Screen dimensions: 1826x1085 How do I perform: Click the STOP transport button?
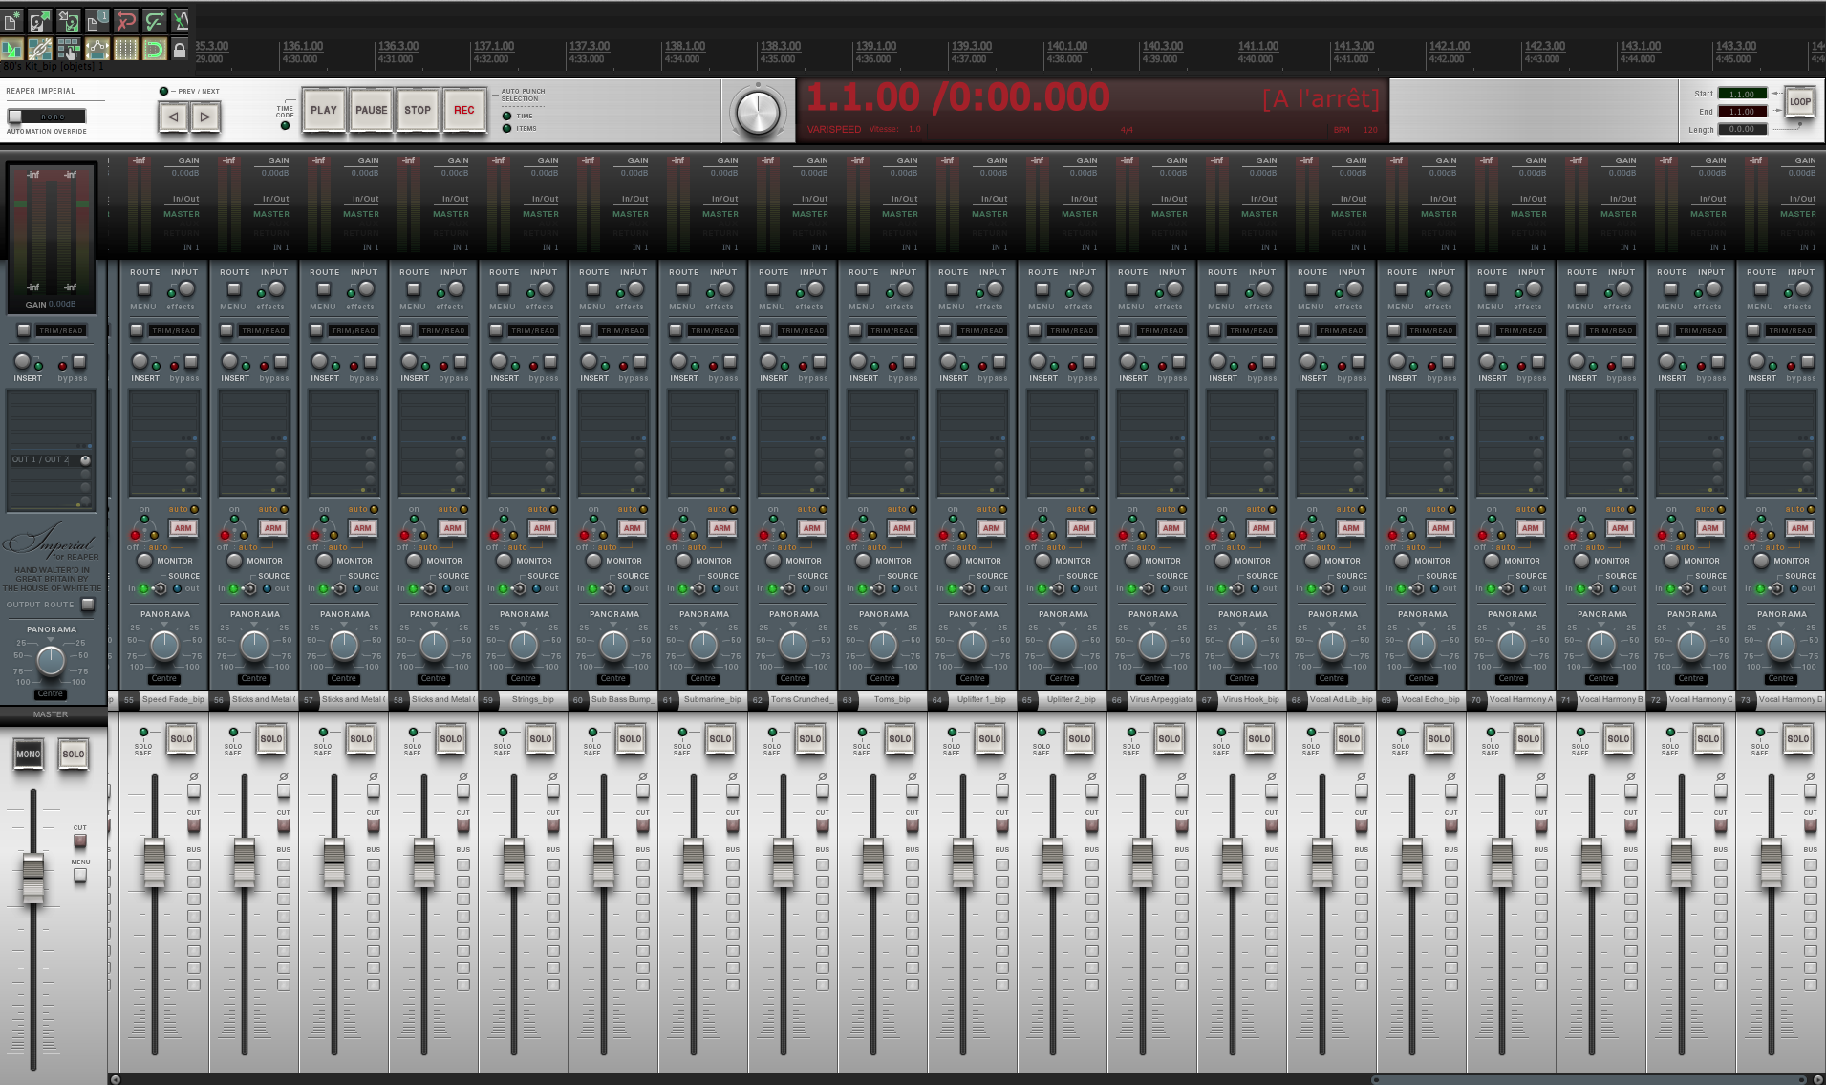(x=418, y=111)
